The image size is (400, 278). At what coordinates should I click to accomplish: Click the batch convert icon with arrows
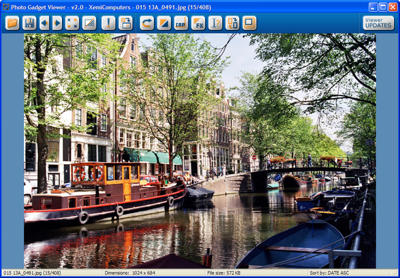[x=232, y=23]
